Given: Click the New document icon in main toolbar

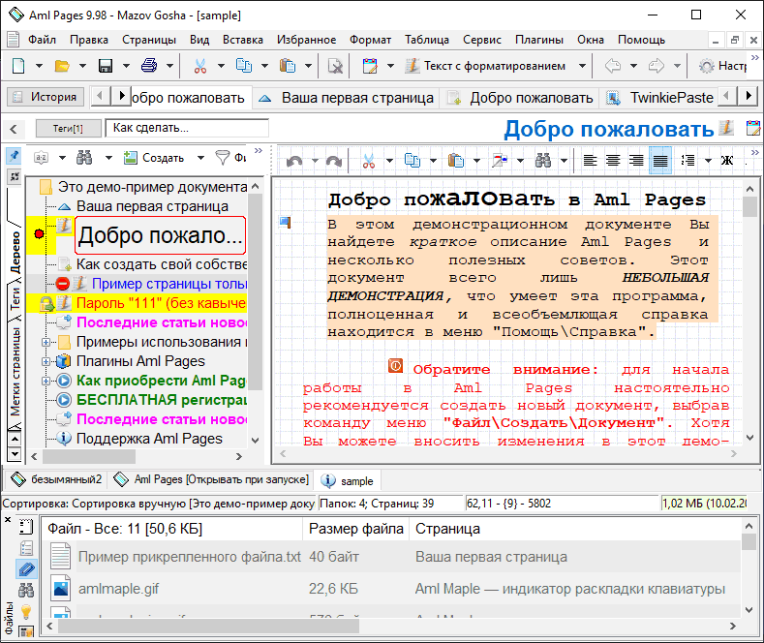Looking at the screenshot, I should click(18, 65).
